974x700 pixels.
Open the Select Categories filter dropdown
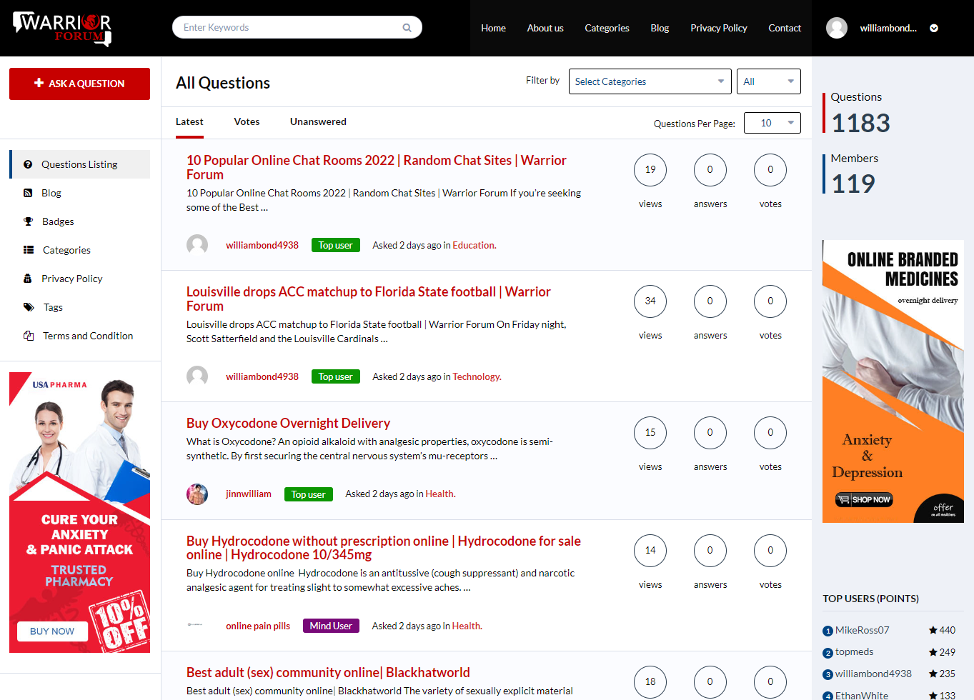tap(650, 81)
